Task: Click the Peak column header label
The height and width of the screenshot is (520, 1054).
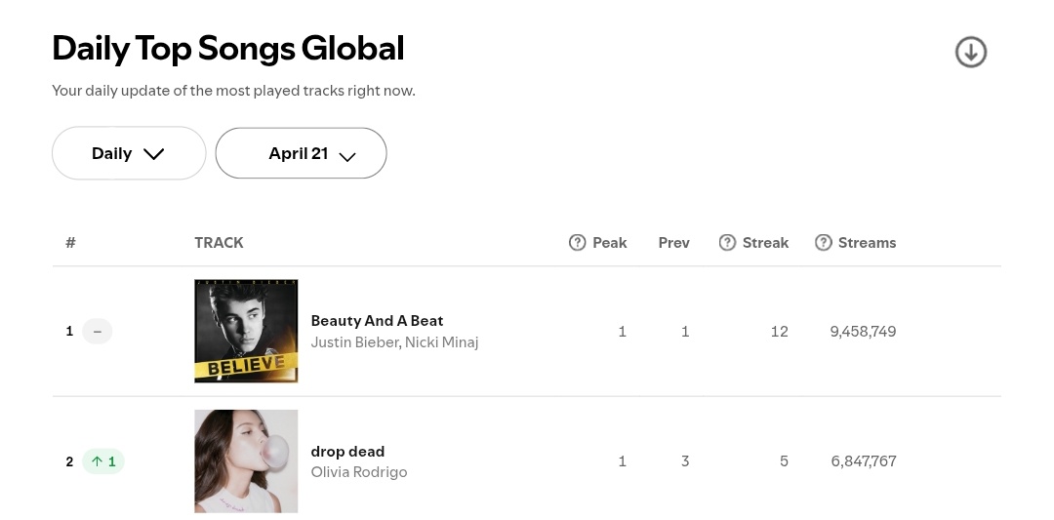Action: 610,243
